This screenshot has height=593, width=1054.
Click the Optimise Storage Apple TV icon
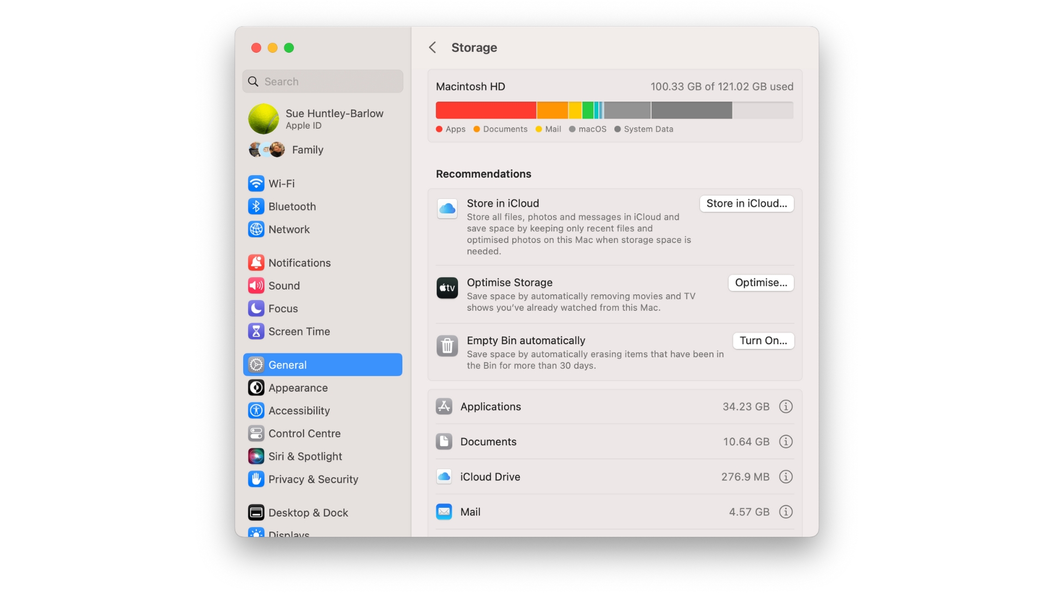click(447, 288)
